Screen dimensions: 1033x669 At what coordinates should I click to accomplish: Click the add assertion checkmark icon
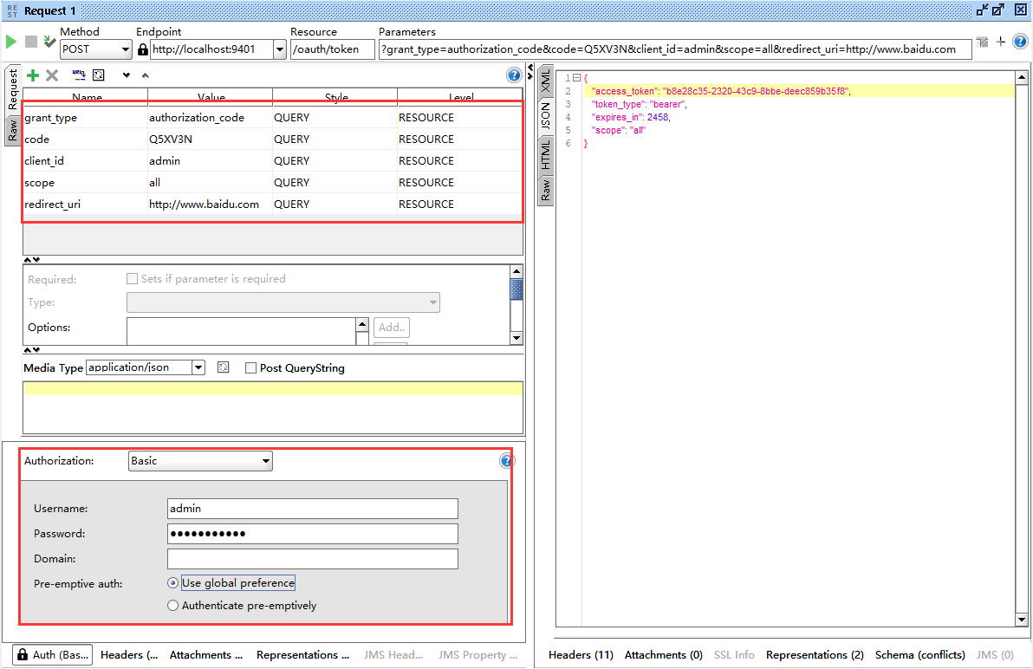(x=49, y=42)
